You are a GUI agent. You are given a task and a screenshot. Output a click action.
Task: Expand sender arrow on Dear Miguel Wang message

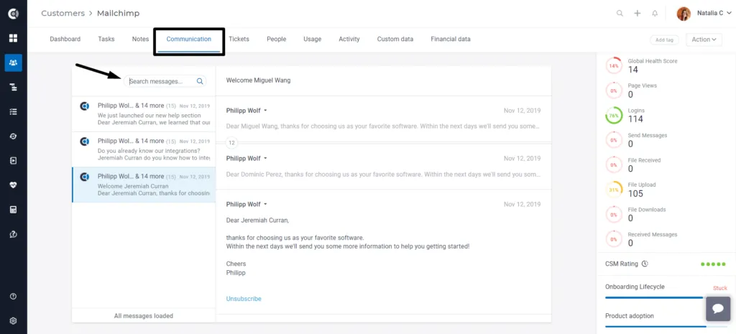(265, 111)
